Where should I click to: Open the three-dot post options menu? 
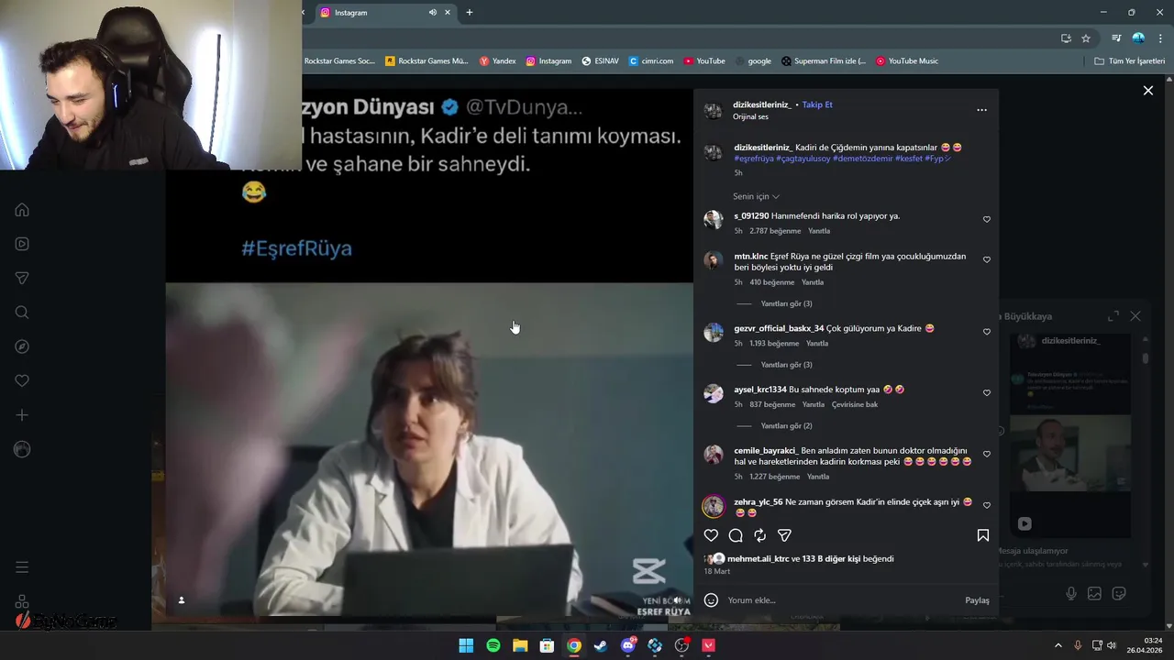point(981,110)
